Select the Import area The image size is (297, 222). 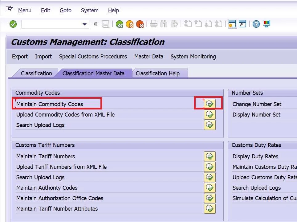coord(43,57)
